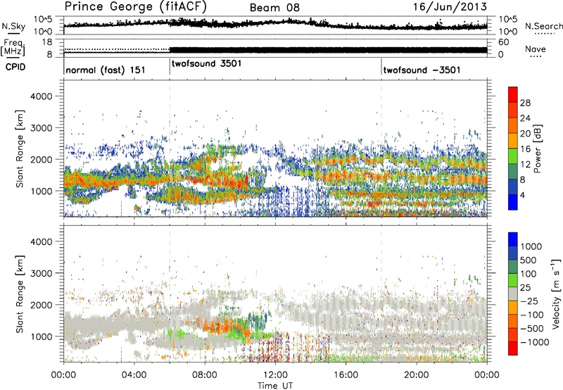Click the 4000 km tick on power panel
The width and height of the screenshot is (563, 390).
pyautogui.click(x=43, y=96)
